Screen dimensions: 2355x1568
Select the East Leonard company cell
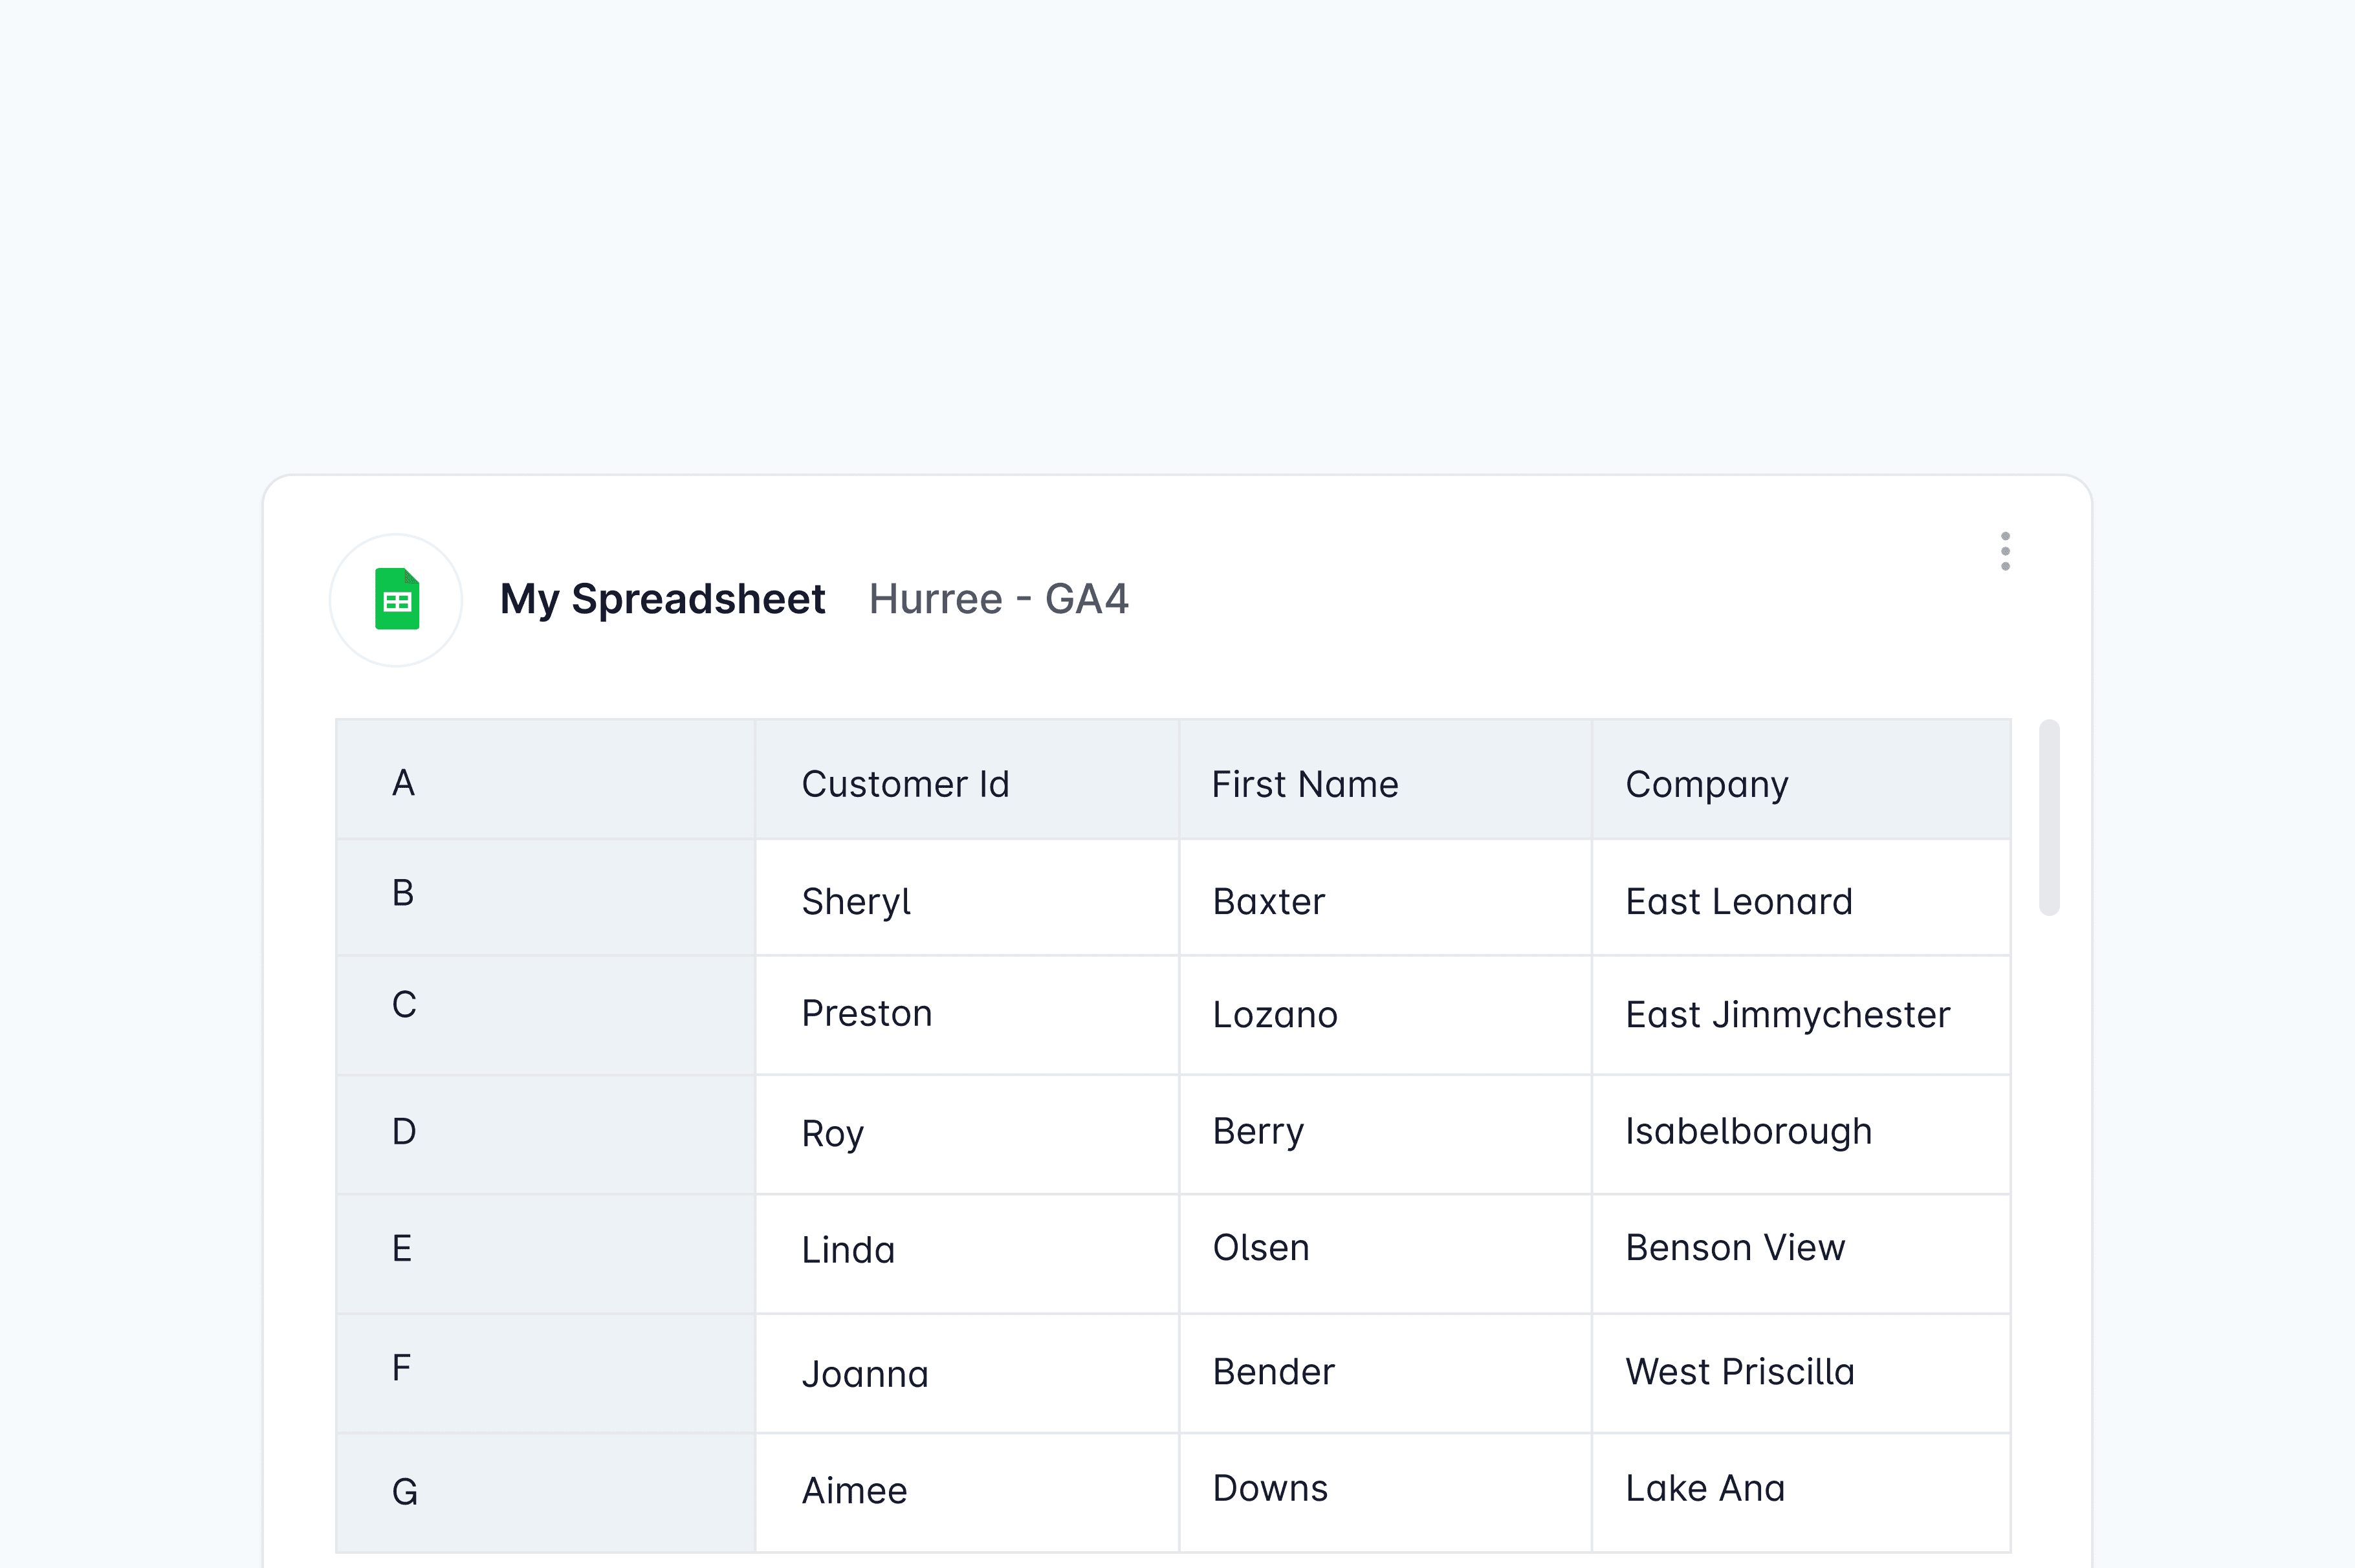[1738, 901]
